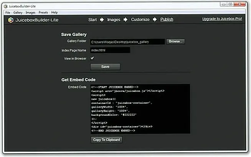The width and height of the screenshot is (251, 157).
Task: Click the JuiceboxBuilder-Lite logo icon
Action: [x=11, y=20]
